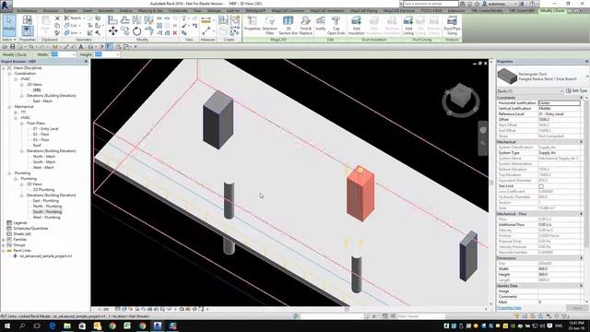
Task: Click the Offset value field
Action: coord(559,119)
